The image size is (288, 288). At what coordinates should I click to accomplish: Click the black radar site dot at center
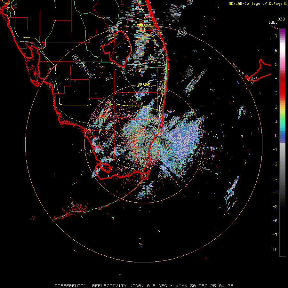(143, 143)
